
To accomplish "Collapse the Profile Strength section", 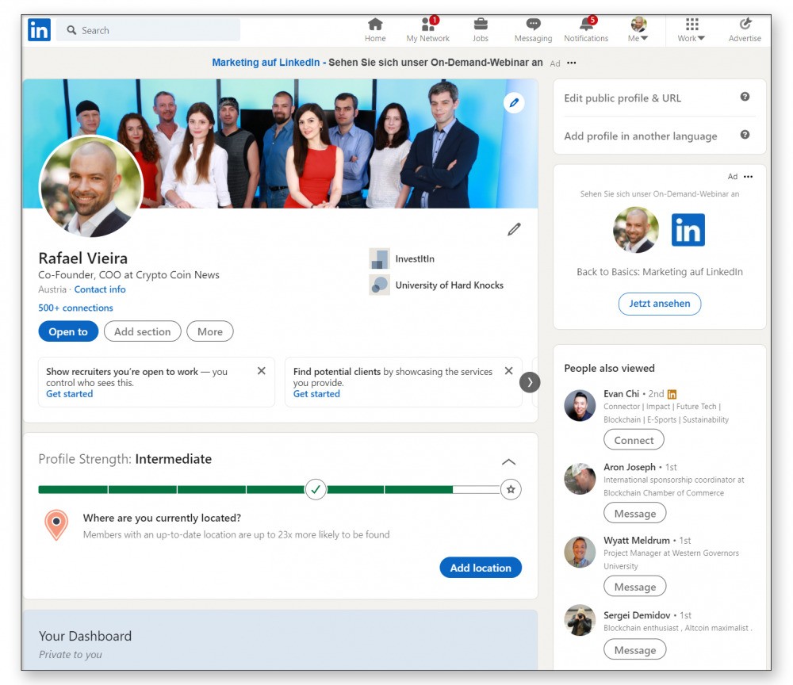I will point(509,461).
